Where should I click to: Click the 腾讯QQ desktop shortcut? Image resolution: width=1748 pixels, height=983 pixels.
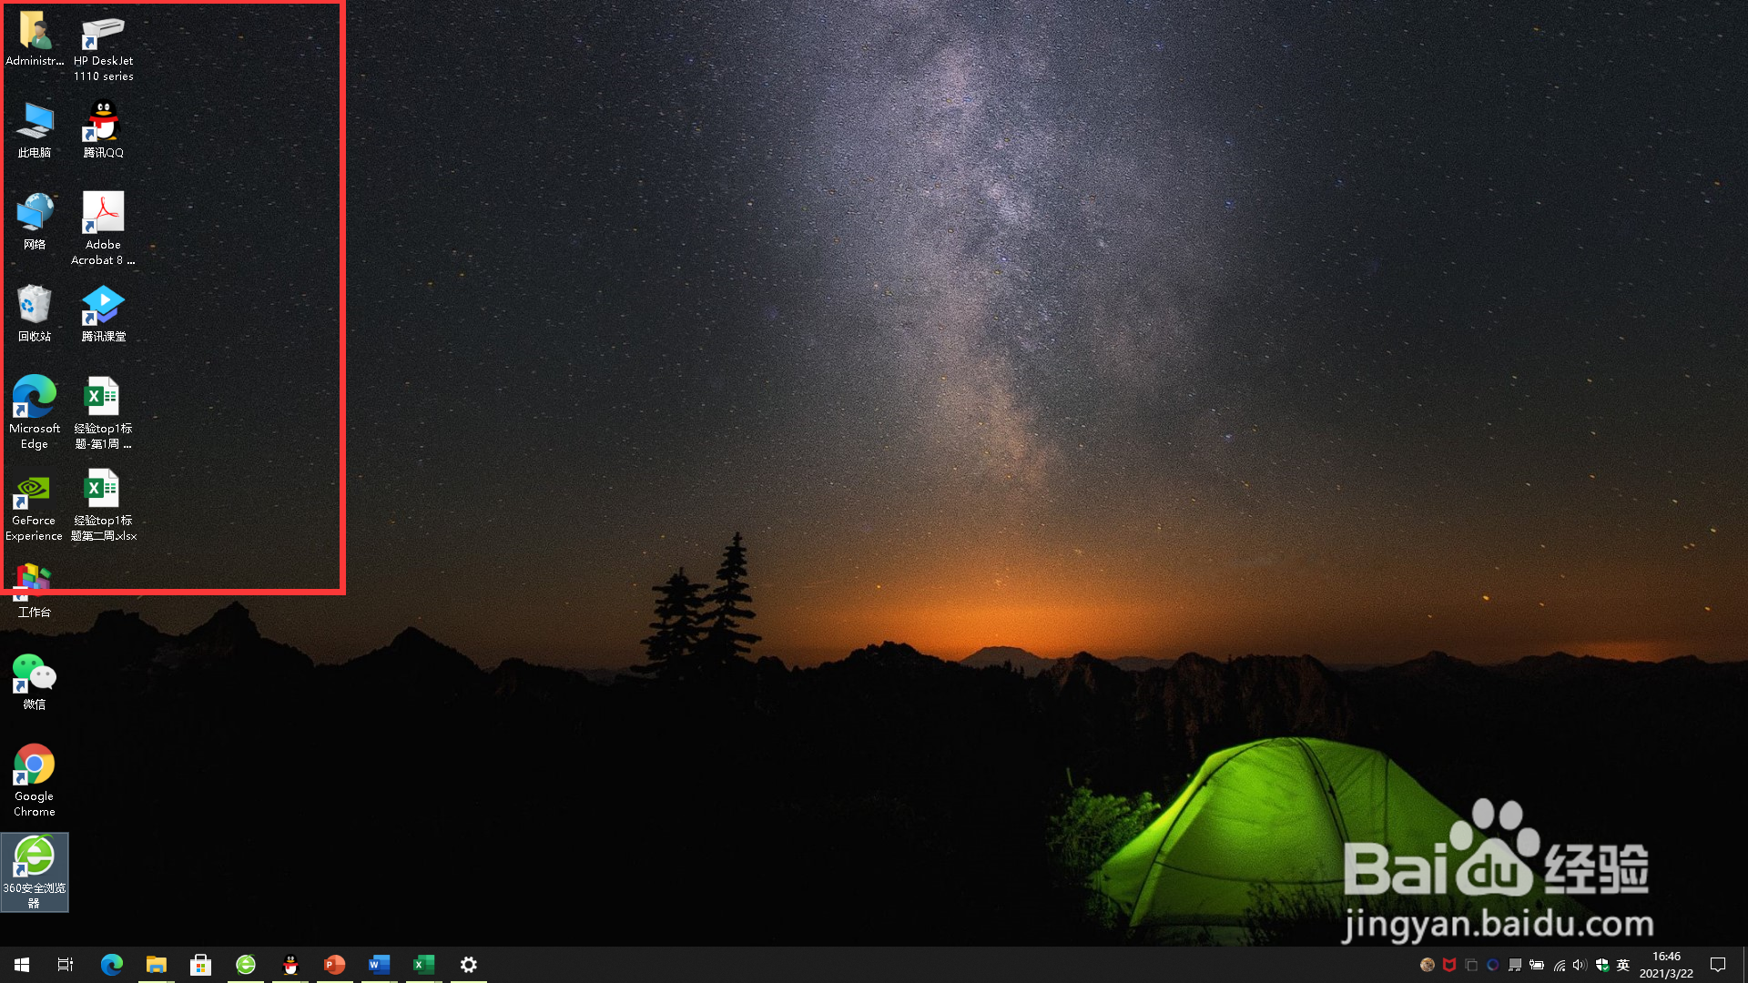click(103, 128)
